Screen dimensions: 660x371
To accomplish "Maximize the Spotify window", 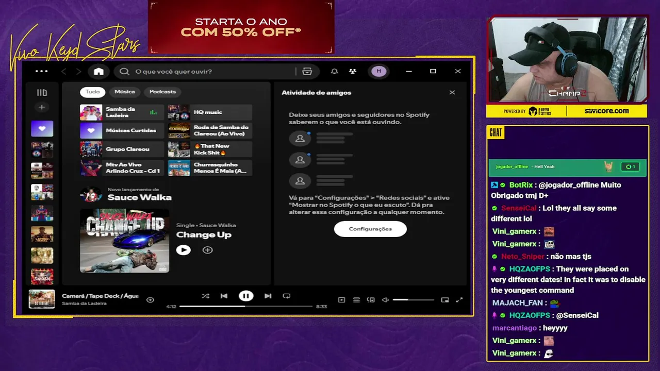I will coord(433,71).
